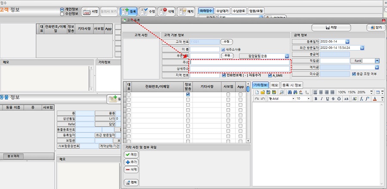Click the 저장 save button
The width and height of the screenshot is (387, 189).
pos(330,27)
